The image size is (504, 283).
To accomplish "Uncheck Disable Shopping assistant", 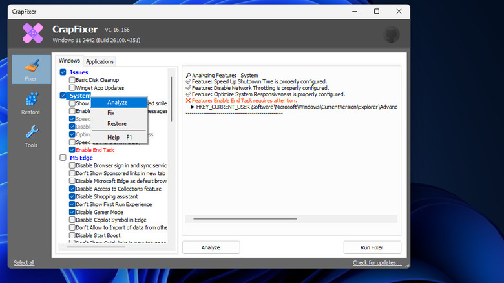I will [x=72, y=196].
